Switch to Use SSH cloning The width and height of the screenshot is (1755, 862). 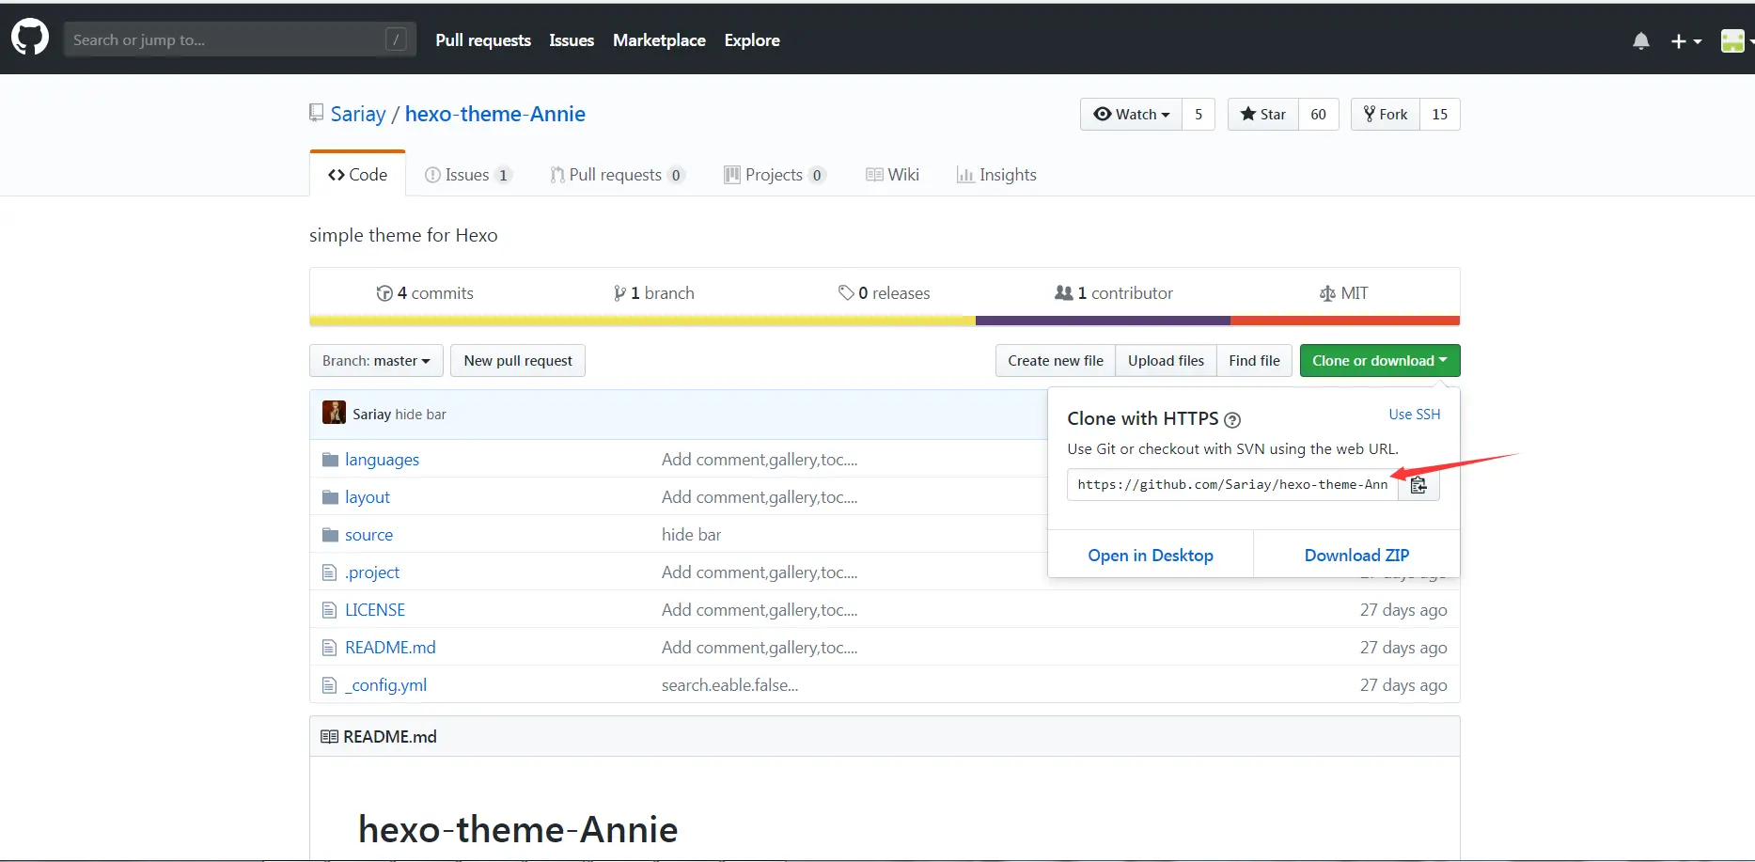tap(1414, 415)
